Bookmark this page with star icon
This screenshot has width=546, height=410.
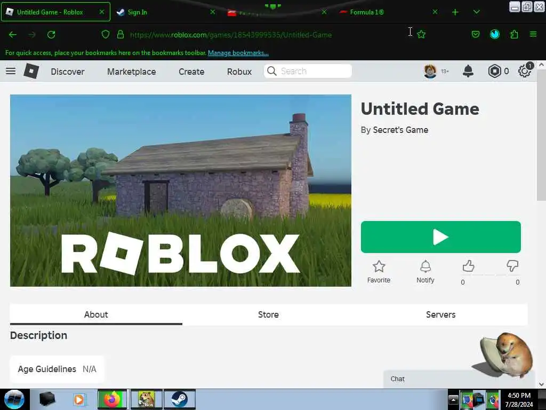point(421,34)
